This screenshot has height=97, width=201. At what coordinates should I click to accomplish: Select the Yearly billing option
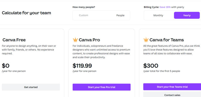point(187,15)
